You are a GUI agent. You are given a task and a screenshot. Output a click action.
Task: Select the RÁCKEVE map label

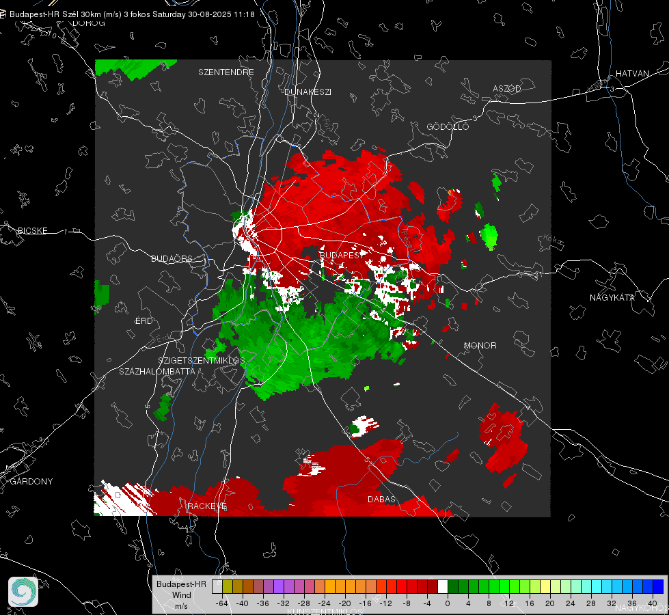point(207,506)
